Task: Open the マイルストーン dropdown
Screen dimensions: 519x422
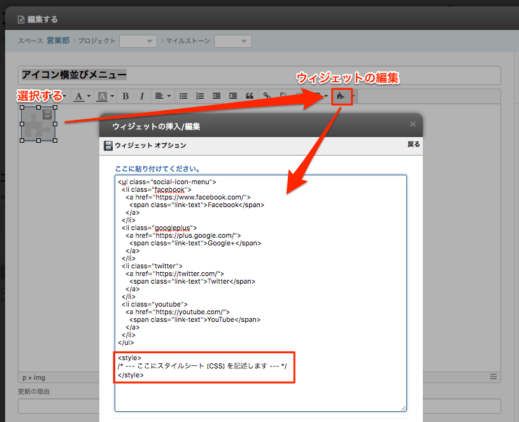Action: pyautogui.click(x=232, y=41)
